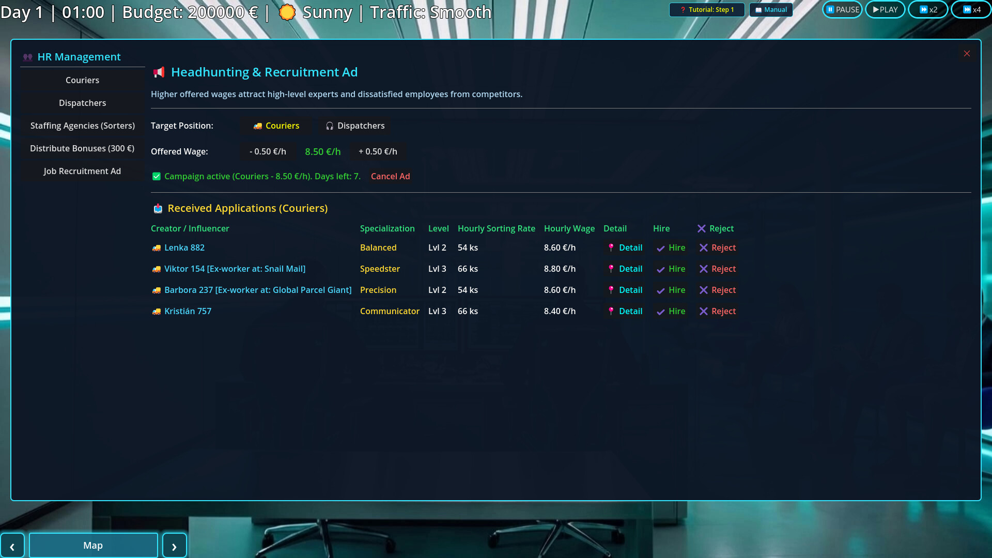Go to the next screen with the right arrow
992x558 pixels.
(175, 546)
